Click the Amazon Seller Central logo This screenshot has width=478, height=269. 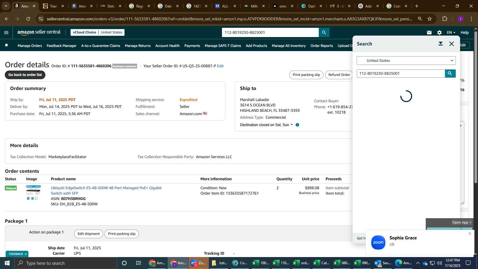click(39, 32)
